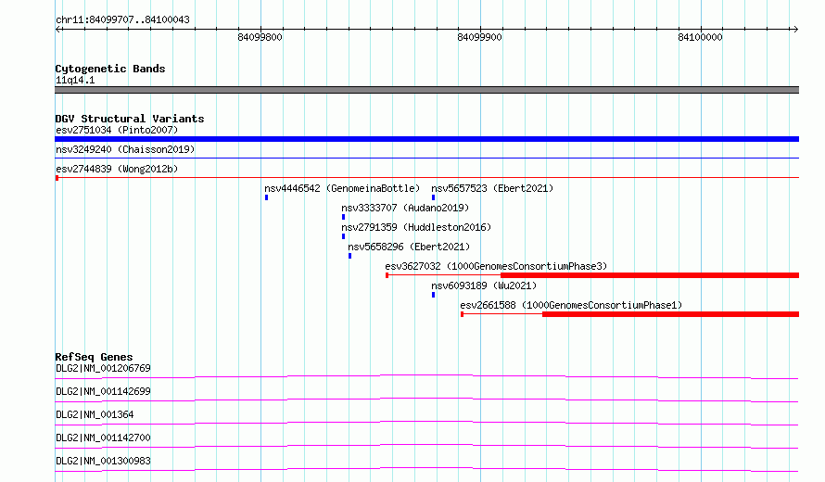Click the gray 11q14.1 cytogenetic band bar
The width and height of the screenshot is (825, 482).
426,90
